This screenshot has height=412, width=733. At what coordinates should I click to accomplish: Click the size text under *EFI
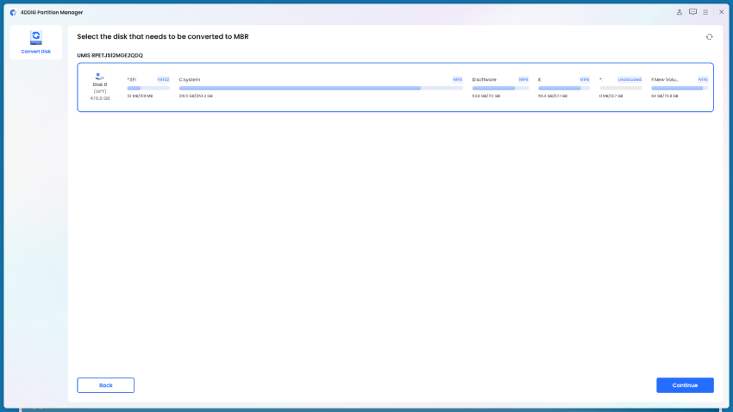click(140, 97)
